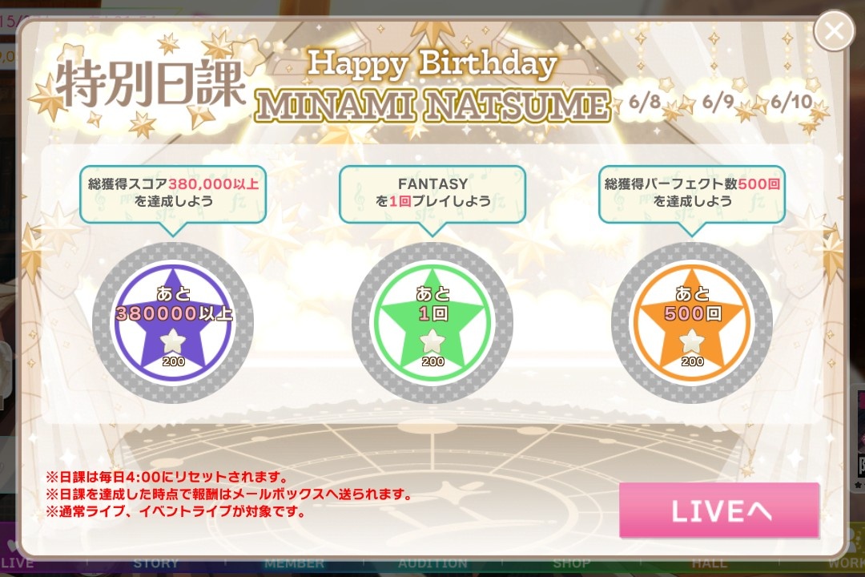Close the special daily mission dialog
This screenshot has width=865, height=577.
coord(834,31)
